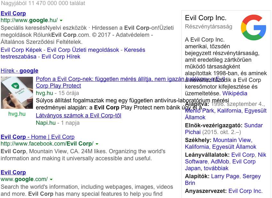Click további link in subsidiaries list

216,168
